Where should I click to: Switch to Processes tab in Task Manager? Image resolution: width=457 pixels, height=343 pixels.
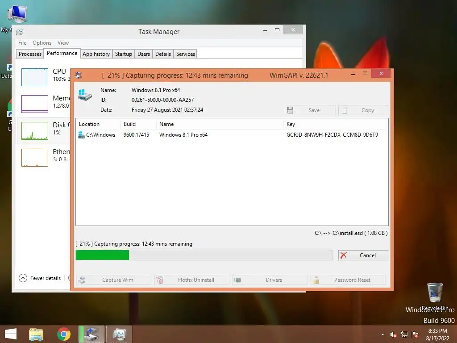pyautogui.click(x=30, y=54)
